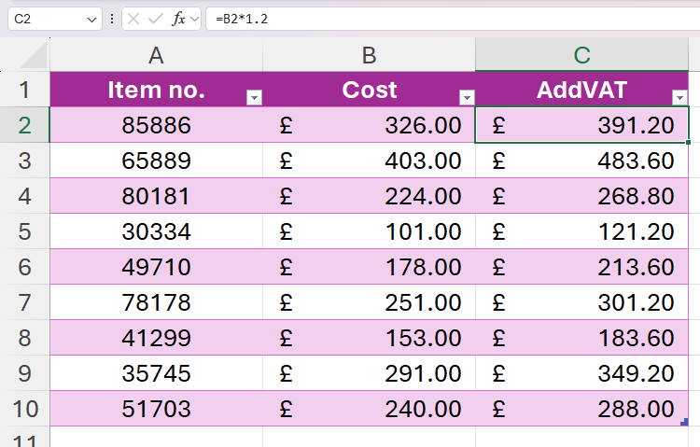Click the formula bar resize dots handle

click(x=112, y=19)
